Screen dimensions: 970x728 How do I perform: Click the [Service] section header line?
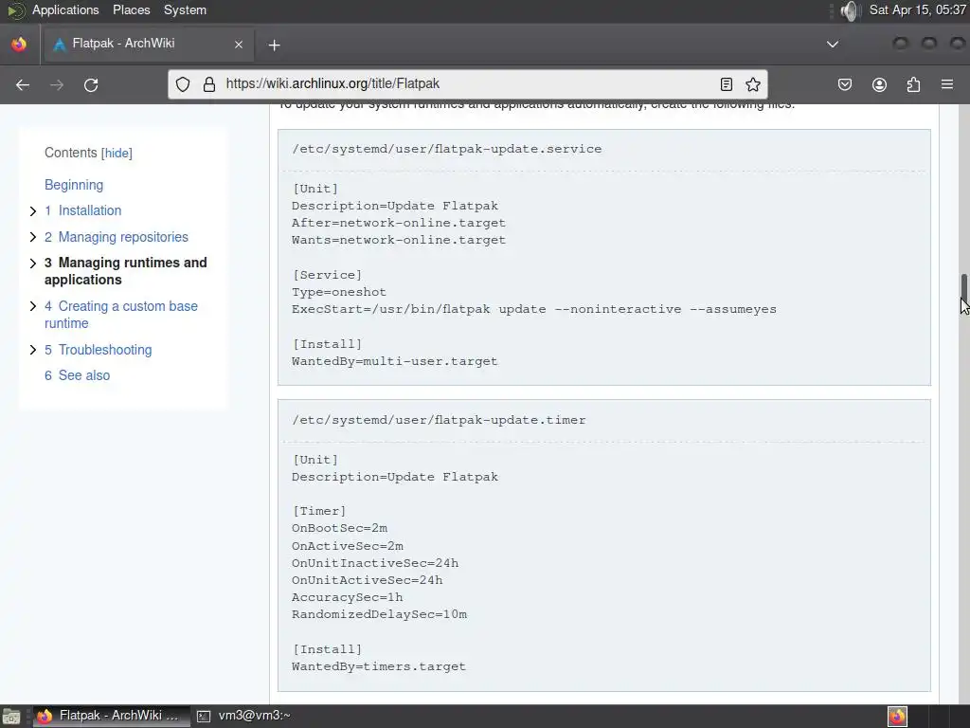tap(327, 274)
